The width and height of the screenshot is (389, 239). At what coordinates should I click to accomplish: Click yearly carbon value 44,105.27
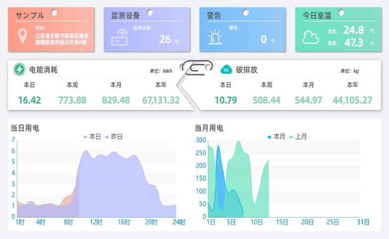pyautogui.click(x=352, y=100)
